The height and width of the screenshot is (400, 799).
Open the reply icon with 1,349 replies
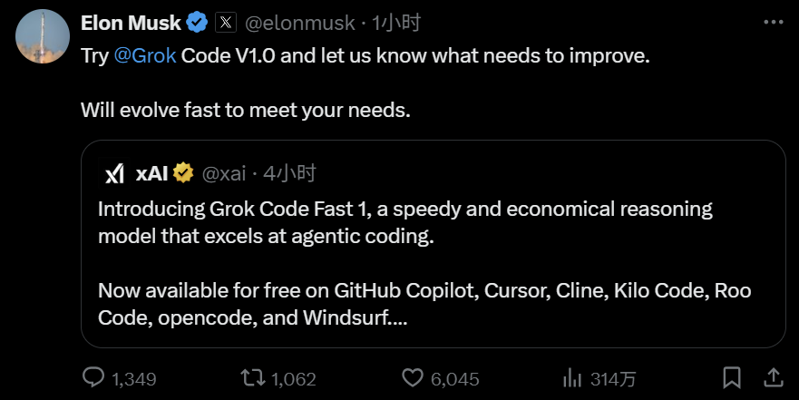pyautogui.click(x=94, y=377)
